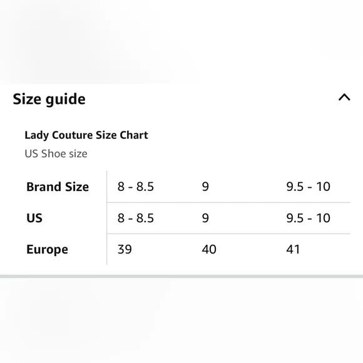Select the Brand Size row header

click(58, 187)
